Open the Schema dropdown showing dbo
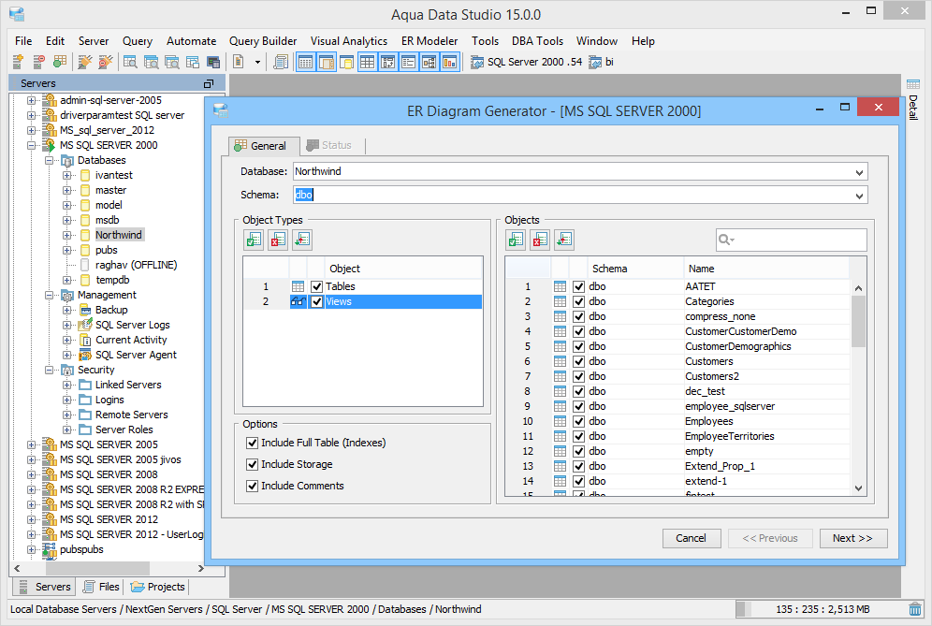The image size is (932, 626). pos(859,195)
